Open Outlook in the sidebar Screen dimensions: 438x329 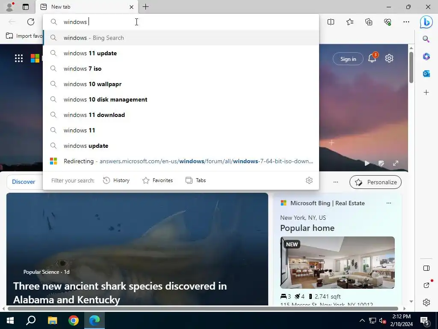coord(426,74)
